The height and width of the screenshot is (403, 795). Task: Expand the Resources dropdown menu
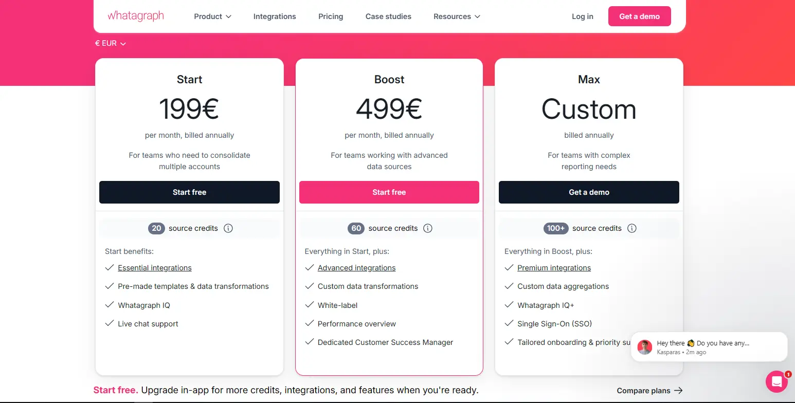click(457, 16)
